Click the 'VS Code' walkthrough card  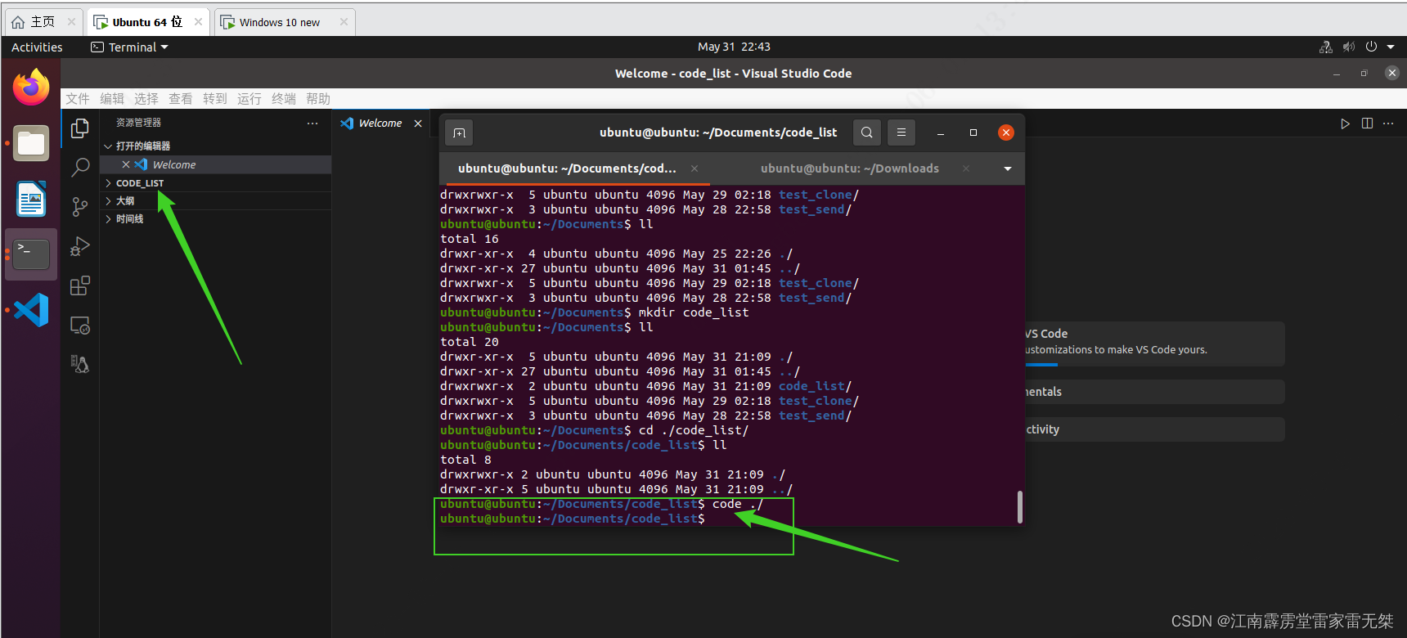coord(1155,343)
